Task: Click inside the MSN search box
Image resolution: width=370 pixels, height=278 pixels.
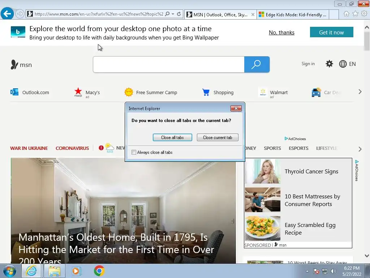Action: (x=168, y=64)
